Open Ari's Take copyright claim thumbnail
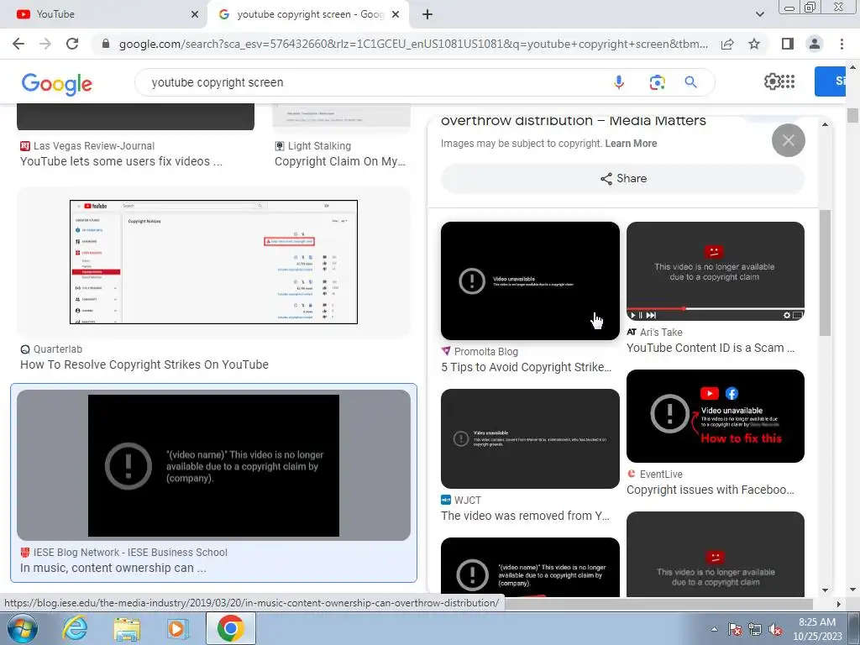This screenshot has height=645, width=860. point(716,271)
